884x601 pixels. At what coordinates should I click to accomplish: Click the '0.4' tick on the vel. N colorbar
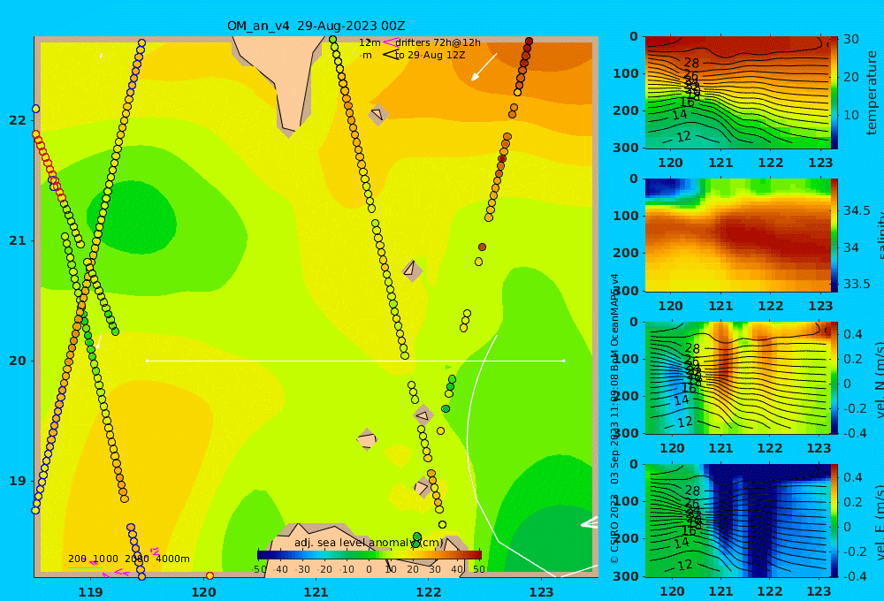pos(853,334)
